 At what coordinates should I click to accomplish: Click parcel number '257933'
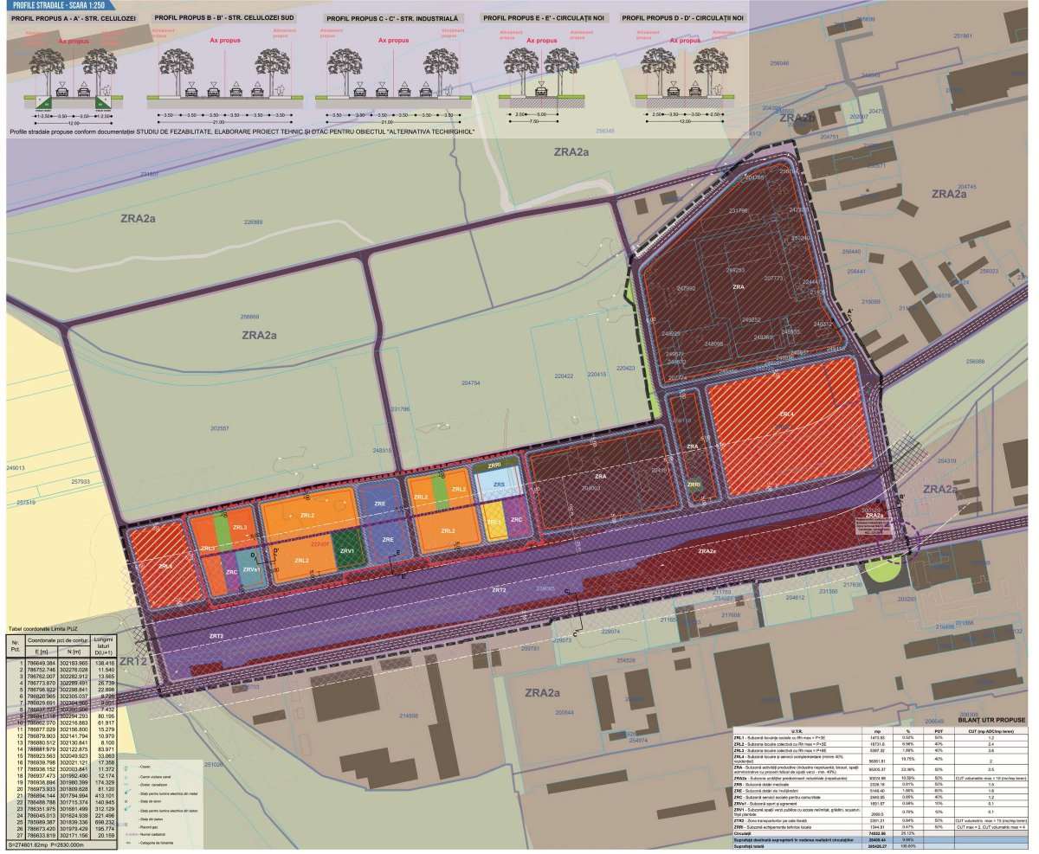[81, 481]
